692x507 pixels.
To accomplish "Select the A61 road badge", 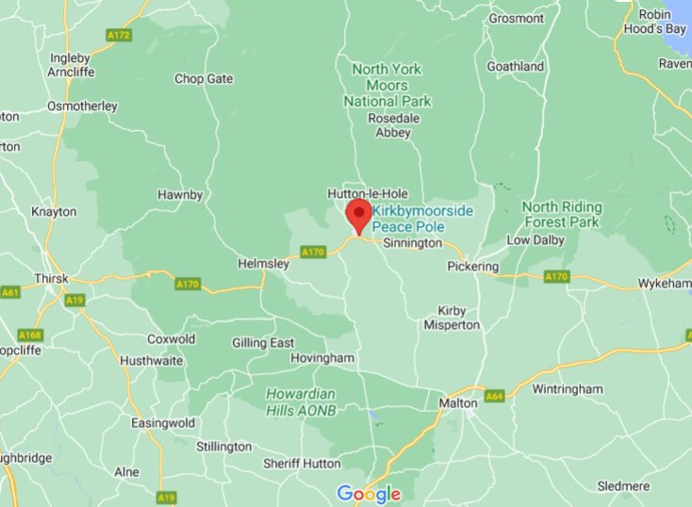I will pyautogui.click(x=9, y=292).
